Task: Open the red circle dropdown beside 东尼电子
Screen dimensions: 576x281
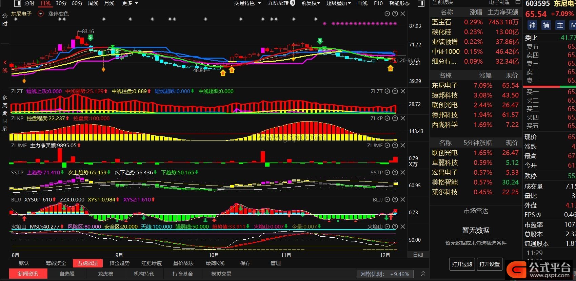Action: 41,14
